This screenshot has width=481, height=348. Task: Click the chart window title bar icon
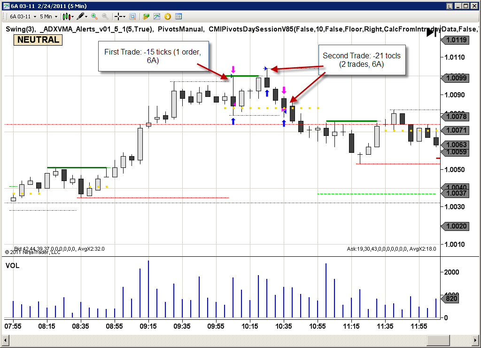7,6
